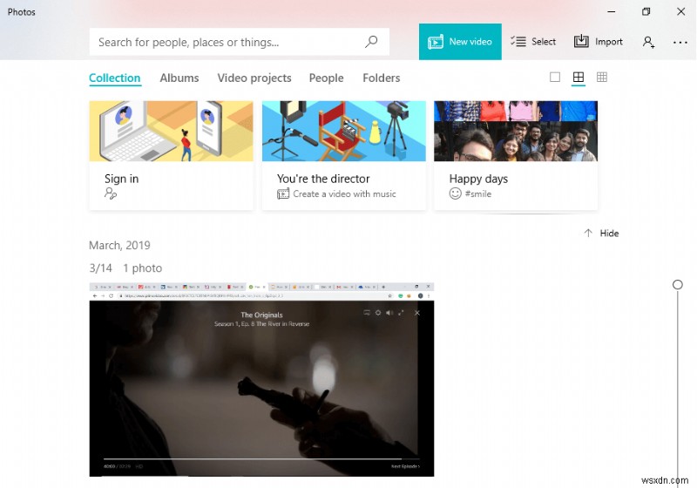Start a New video
Viewport: 697px width, 488px height.
pyautogui.click(x=460, y=42)
